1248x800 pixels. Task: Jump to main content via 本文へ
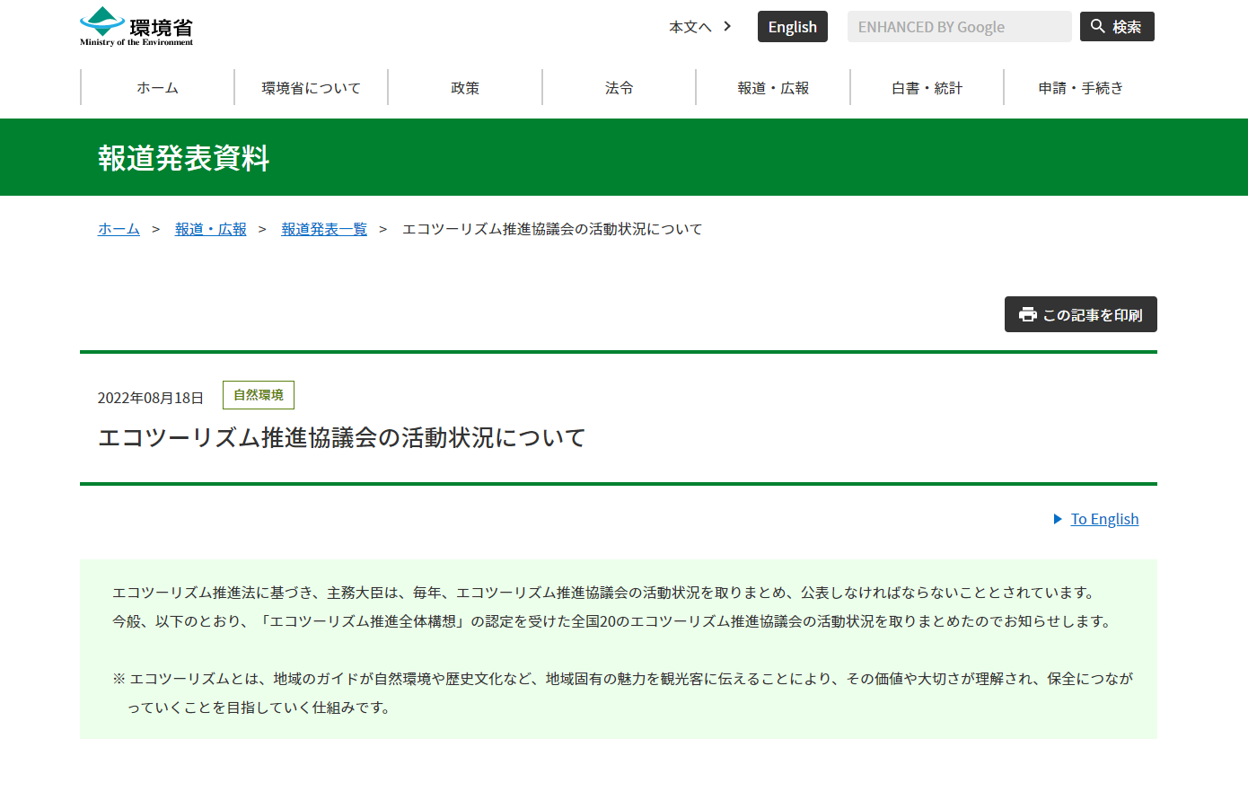(x=690, y=27)
